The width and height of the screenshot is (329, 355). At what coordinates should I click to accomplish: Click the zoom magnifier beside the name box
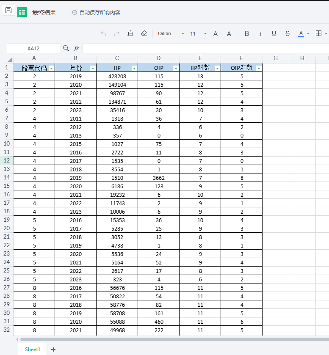coord(66,48)
